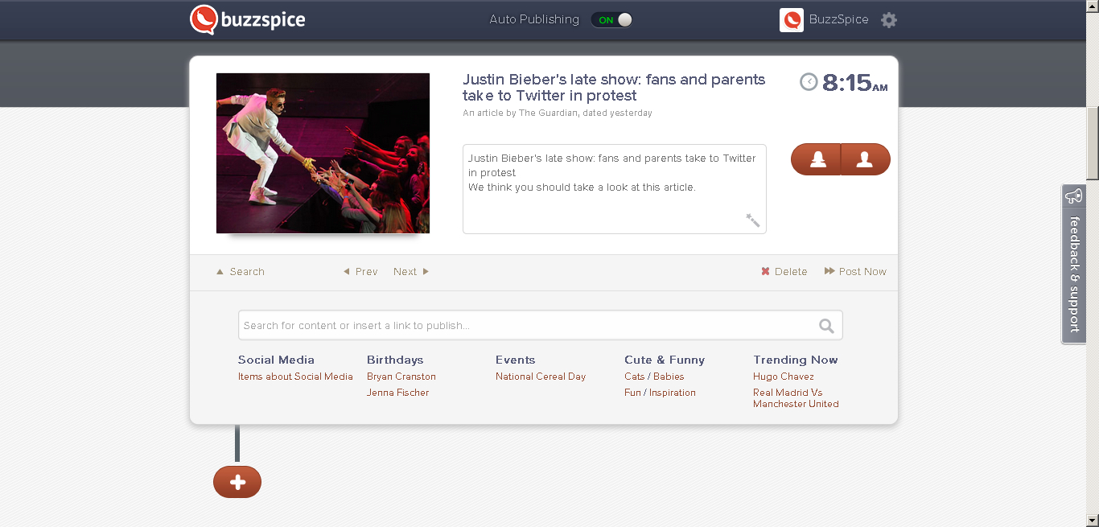Go to Prev article
This screenshot has height=527, width=1099.
pyautogui.click(x=360, y=272)
